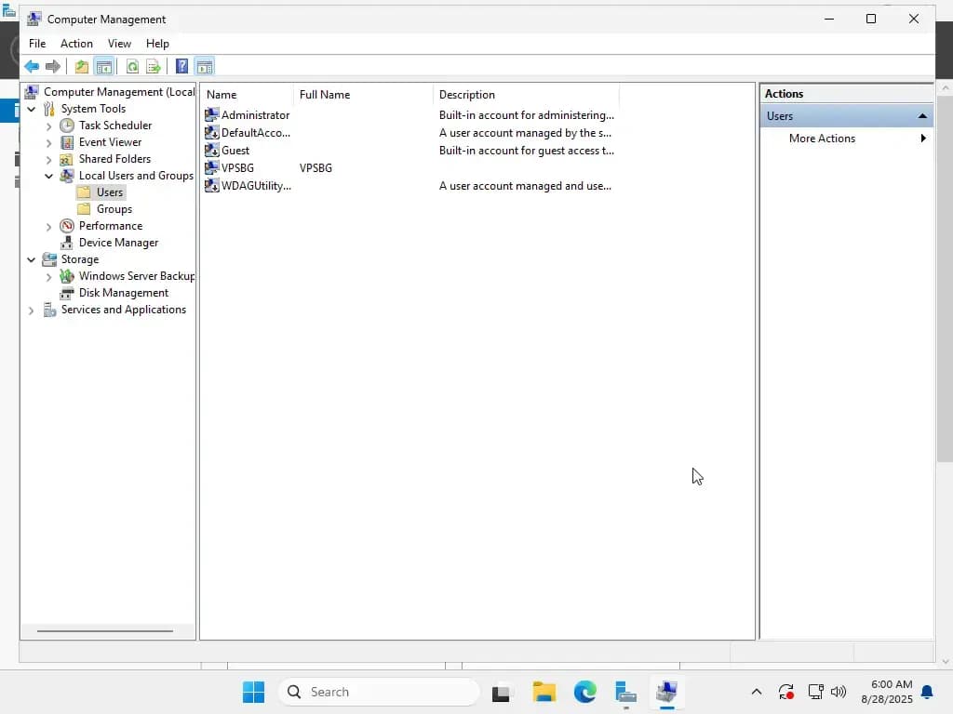The image size is (953, 714).
Task: Expand the Task Scheduler node
Action: [x=48, y=126]
